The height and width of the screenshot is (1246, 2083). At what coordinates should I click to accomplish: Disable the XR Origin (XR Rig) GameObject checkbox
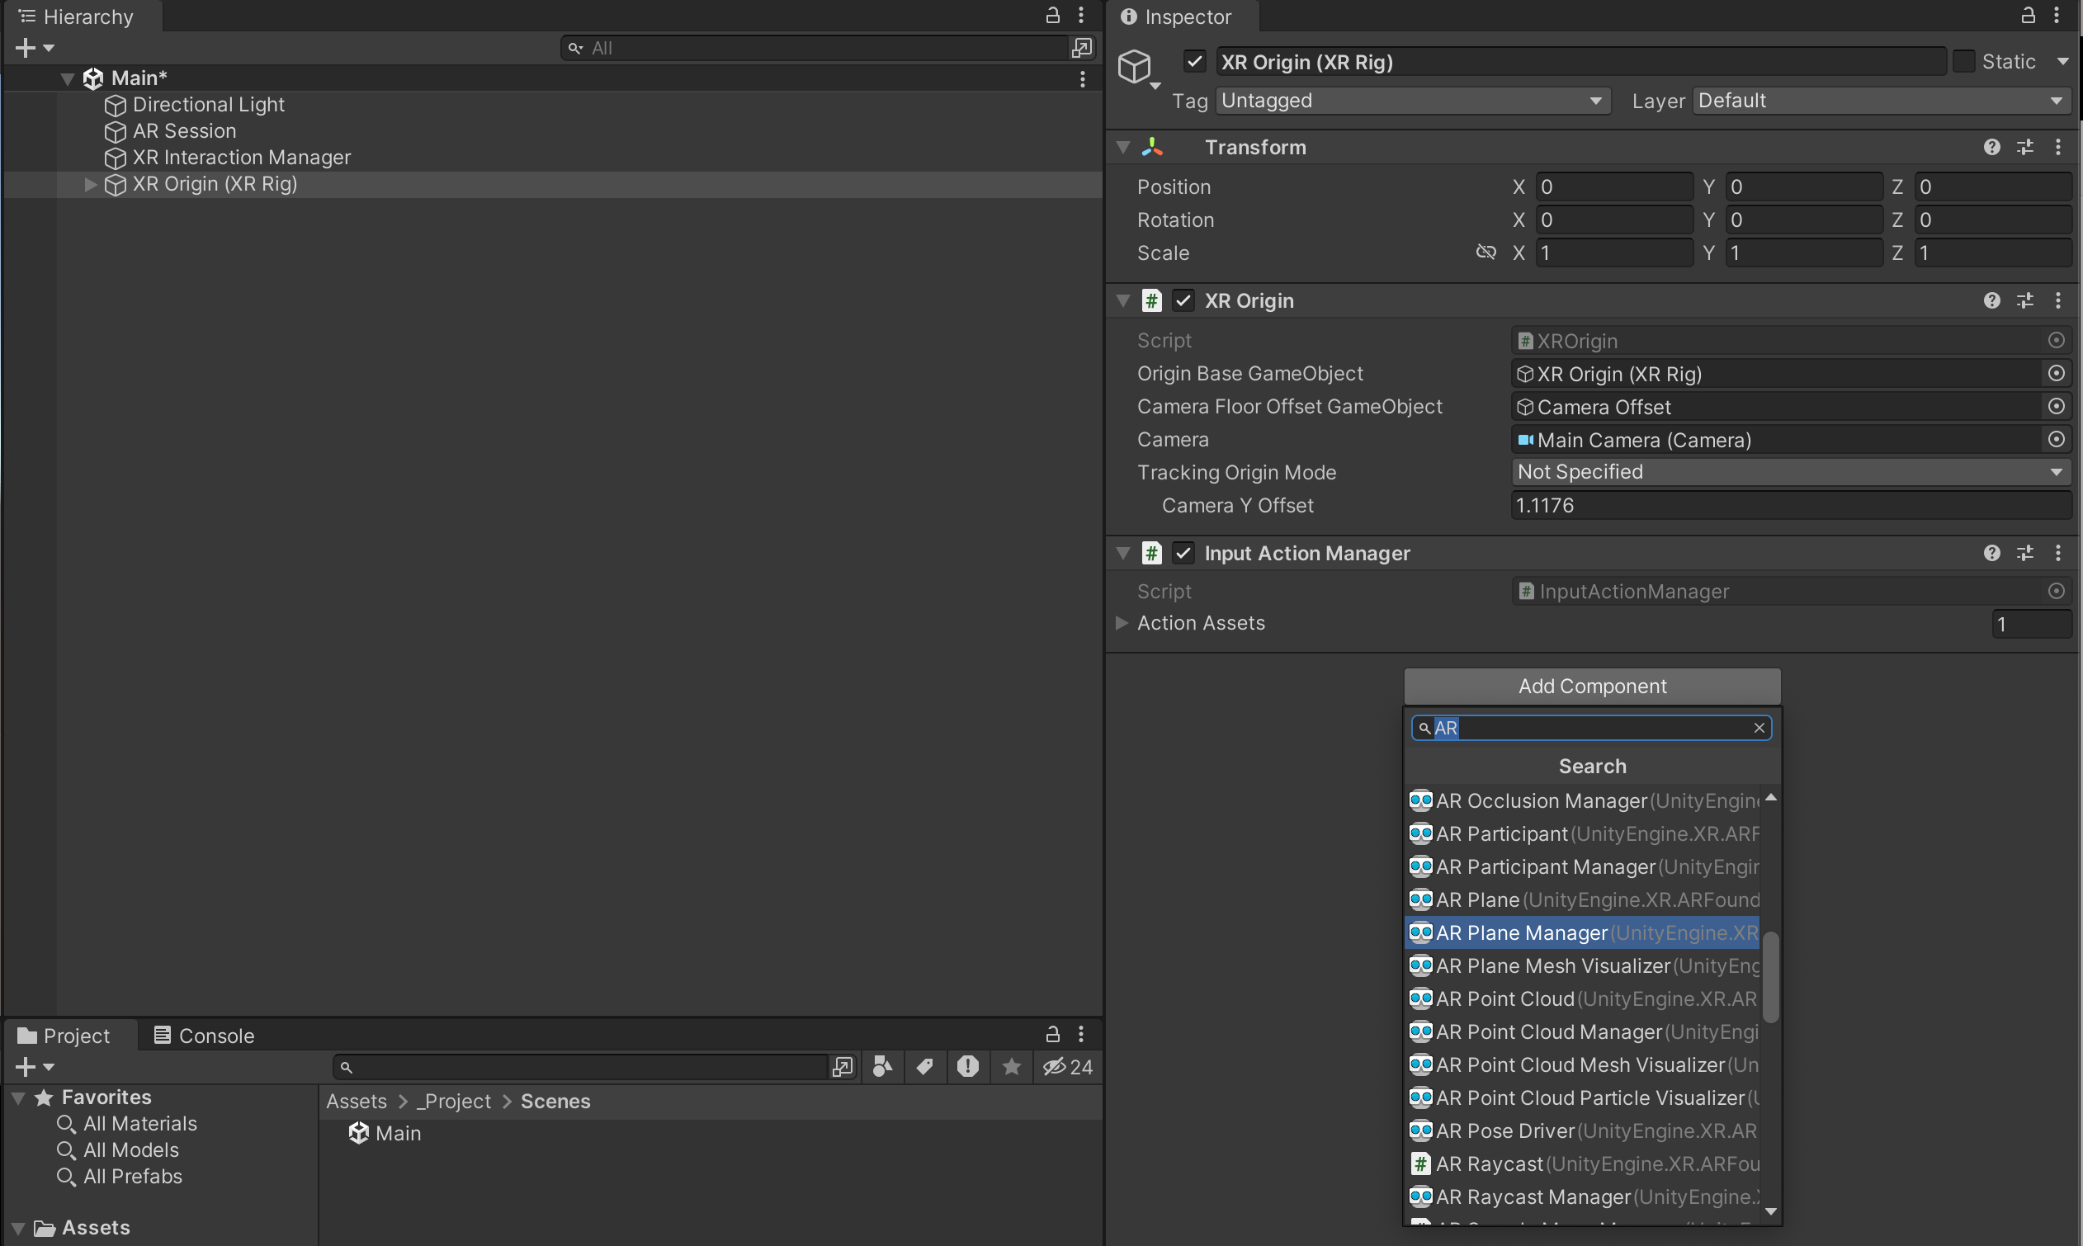pyautogui.click(x=1194, y=62)
